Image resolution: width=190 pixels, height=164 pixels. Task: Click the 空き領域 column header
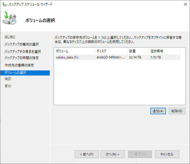[x=165, y=51]
